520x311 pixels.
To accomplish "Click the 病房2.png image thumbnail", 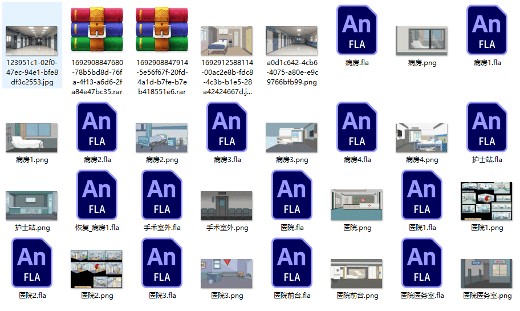I will [161, 138].
